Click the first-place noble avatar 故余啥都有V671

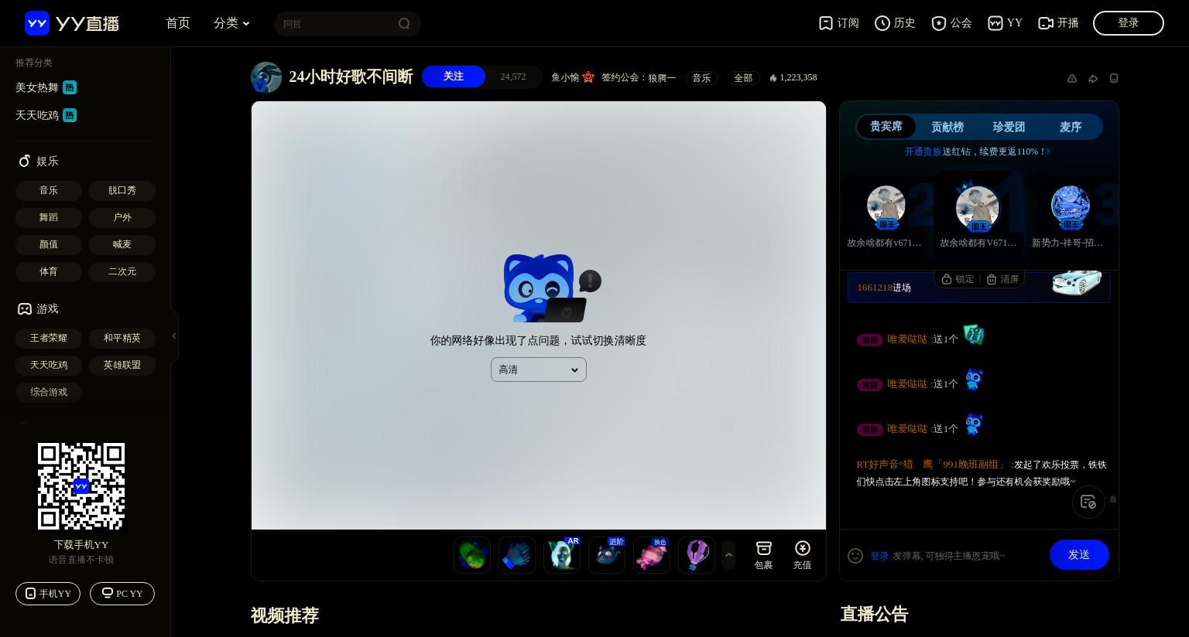pos(978,207)
